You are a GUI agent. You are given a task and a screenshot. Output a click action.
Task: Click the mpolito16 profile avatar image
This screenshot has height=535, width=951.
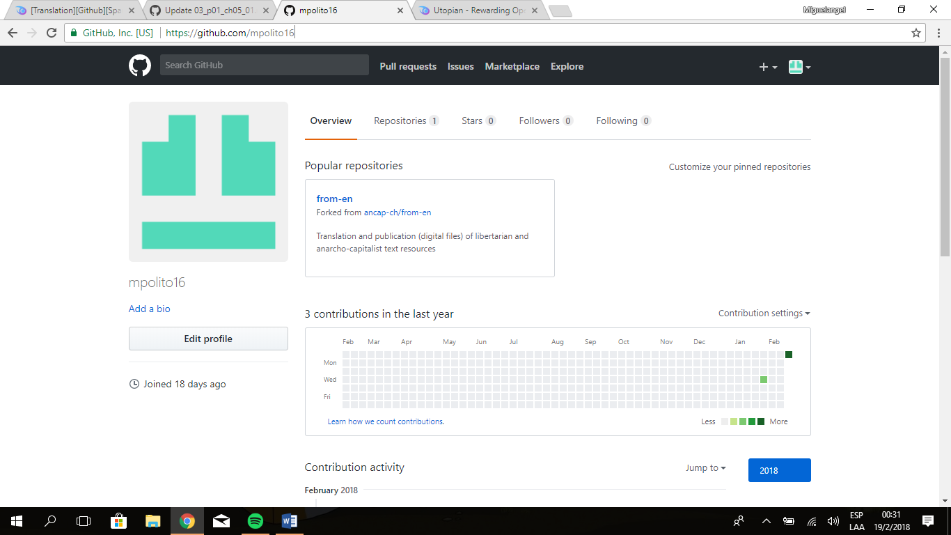pyautogui.click(x=208, y=182)
